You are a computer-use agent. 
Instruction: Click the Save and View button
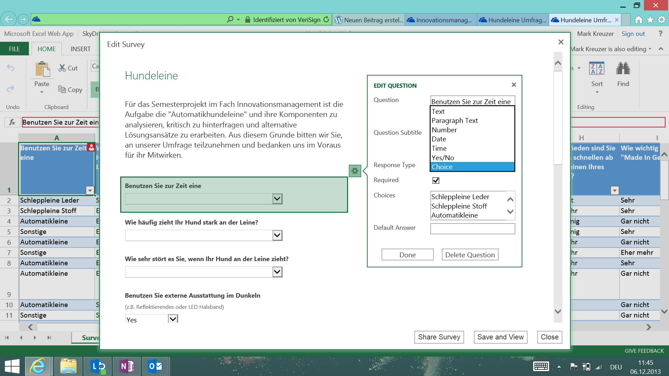(x=500, y=337)
